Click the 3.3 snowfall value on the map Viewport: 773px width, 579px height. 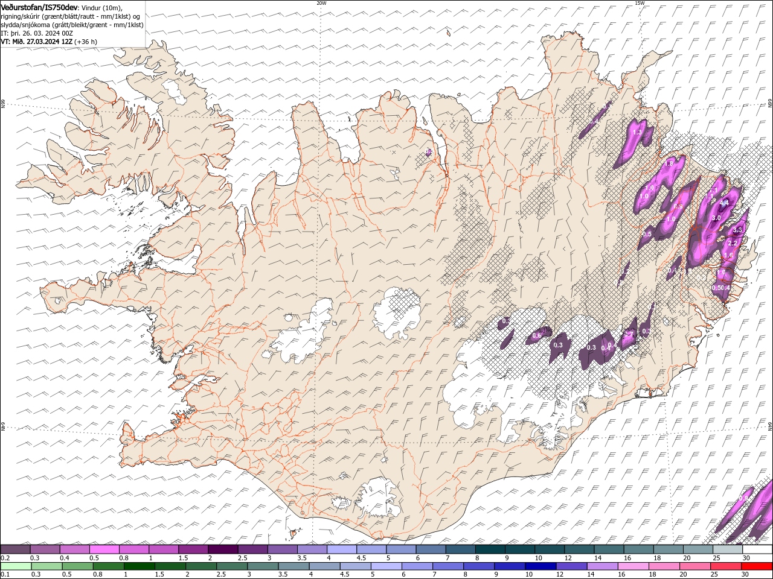click(737, 230)
